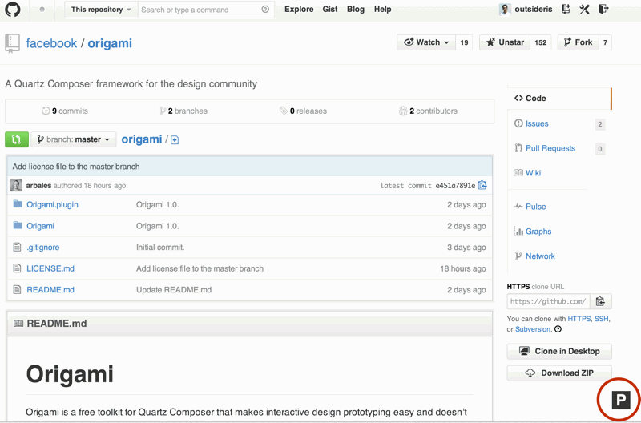Open the 19 watchers count
The image size is (641, 423).
coord(464,42)
